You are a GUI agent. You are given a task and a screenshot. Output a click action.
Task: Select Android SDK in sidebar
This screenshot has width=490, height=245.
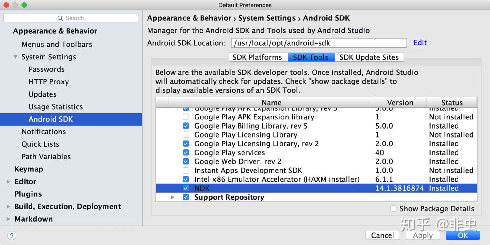[71, 119]
